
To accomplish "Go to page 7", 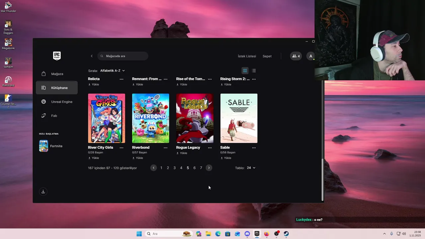I will (201, 168).
